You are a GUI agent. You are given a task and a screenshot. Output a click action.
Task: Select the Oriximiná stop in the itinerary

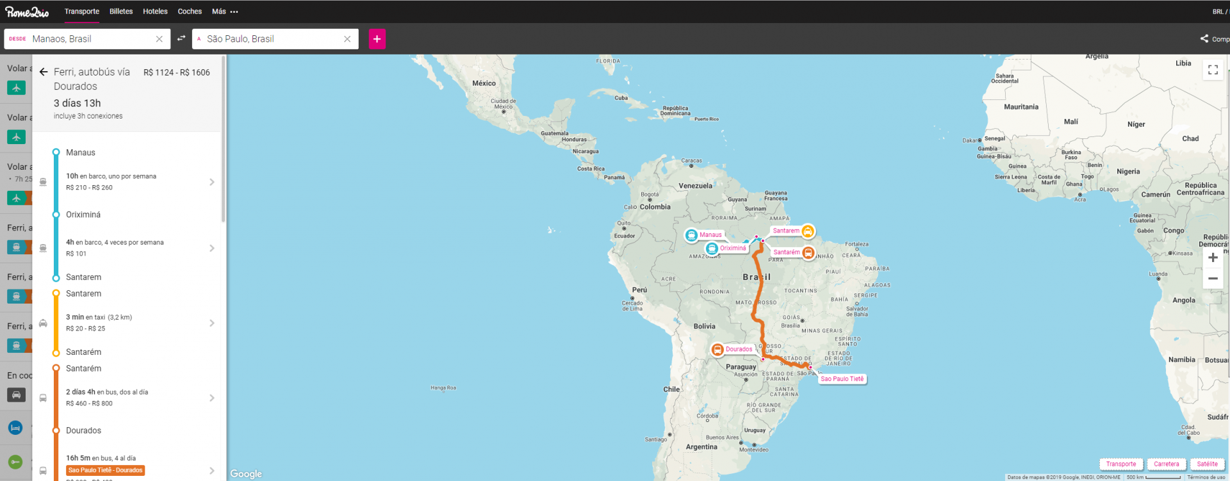coord(83,215)
